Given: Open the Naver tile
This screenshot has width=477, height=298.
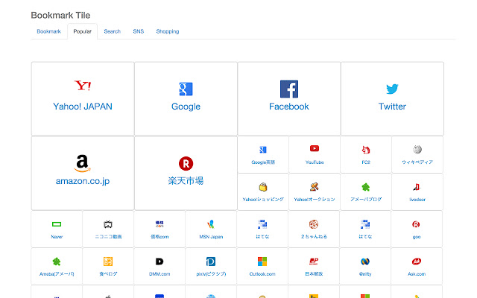Looking at the screenshot, I should coord(57,229).
